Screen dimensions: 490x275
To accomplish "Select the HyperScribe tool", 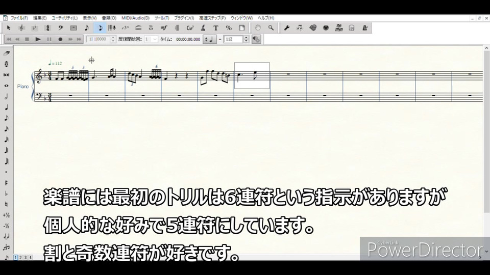I will coord(112,28).
